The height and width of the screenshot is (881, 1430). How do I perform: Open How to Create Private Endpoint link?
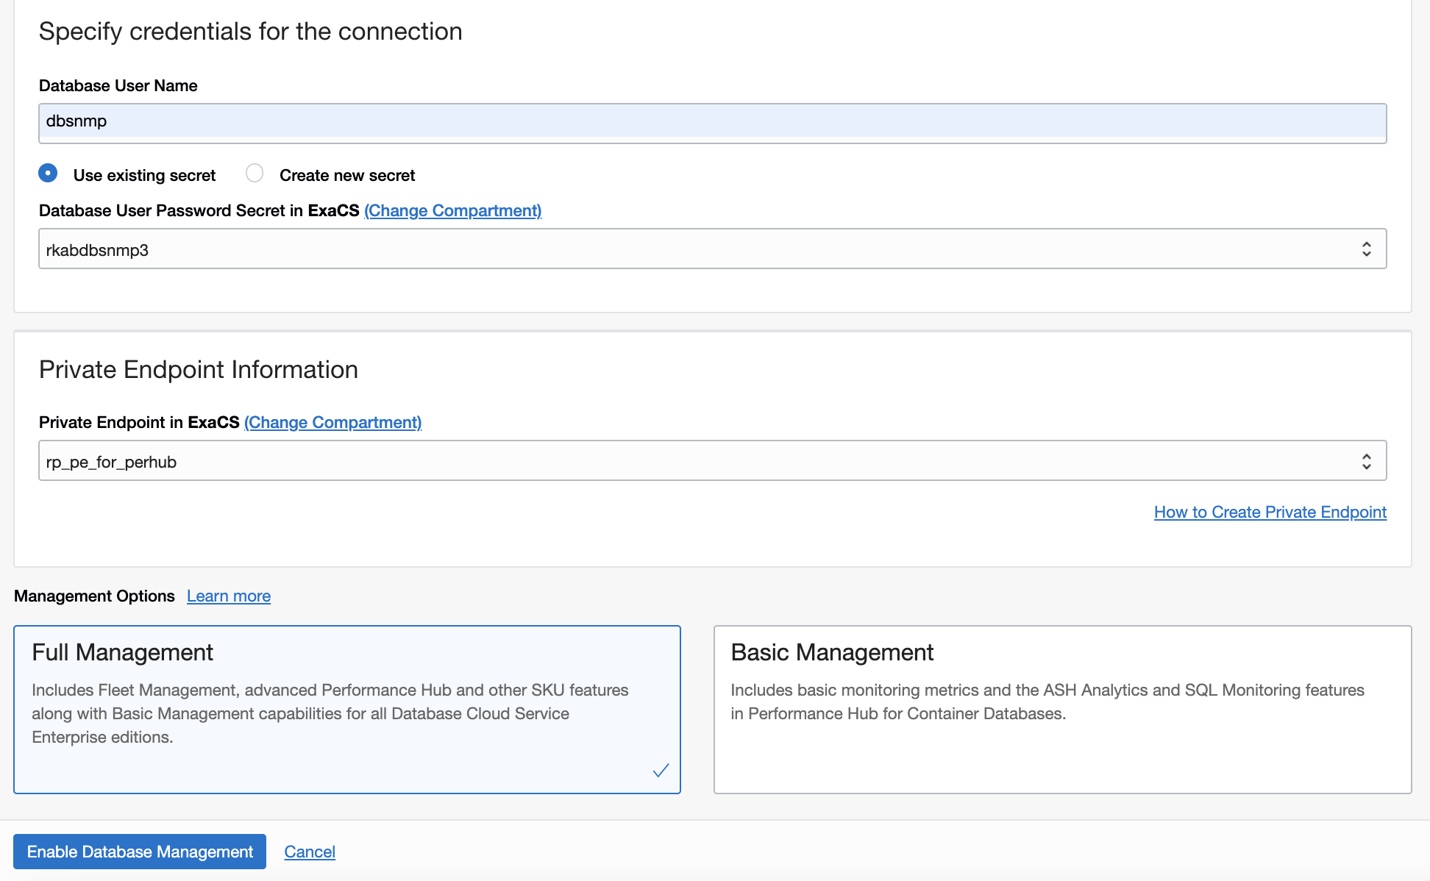click(x=1270, y=512)
